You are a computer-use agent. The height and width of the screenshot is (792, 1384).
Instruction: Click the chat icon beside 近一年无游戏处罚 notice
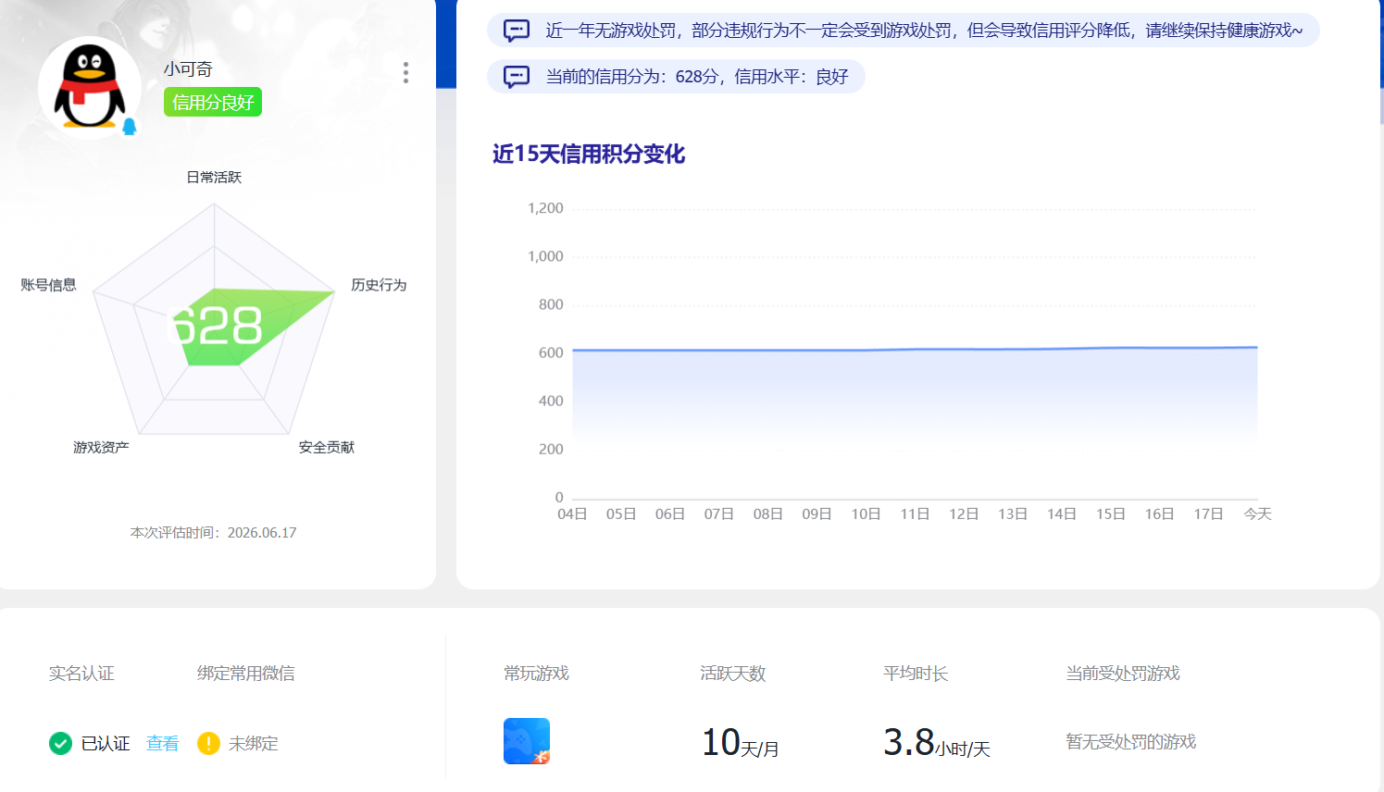click(517, 31)
